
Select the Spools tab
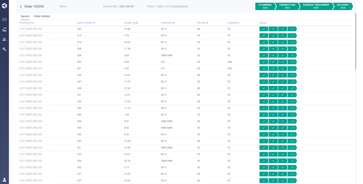pyautogui.click(x=25, y=16)
